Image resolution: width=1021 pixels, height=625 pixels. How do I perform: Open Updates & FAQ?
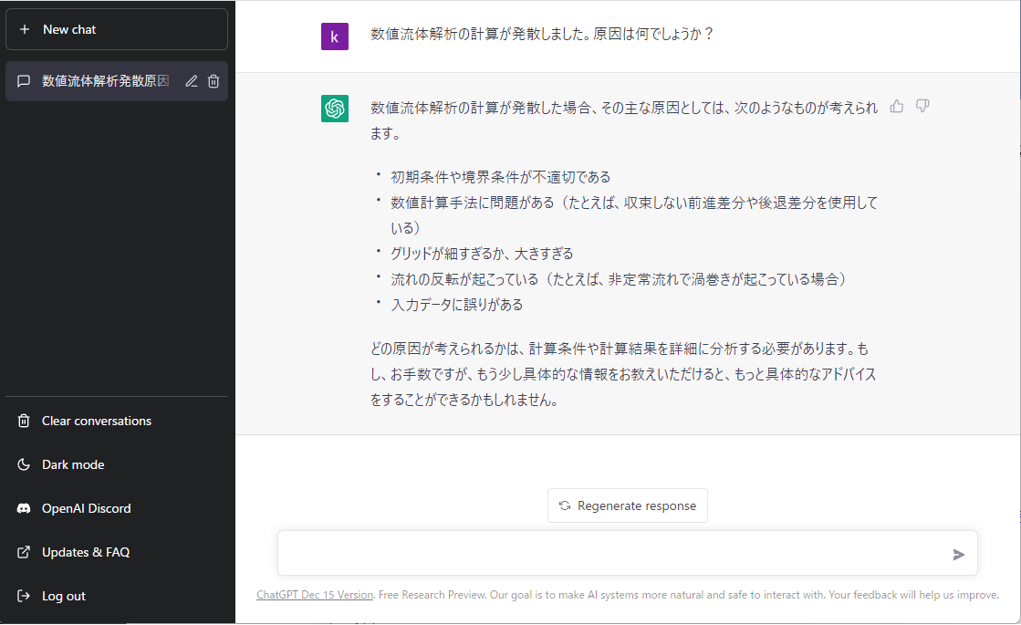(85, 552)
